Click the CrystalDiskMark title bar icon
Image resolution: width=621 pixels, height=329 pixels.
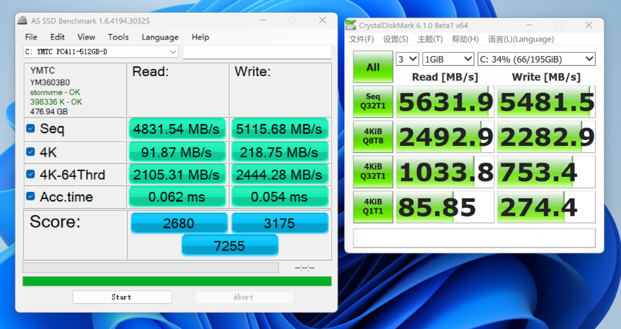click(351, 25)
